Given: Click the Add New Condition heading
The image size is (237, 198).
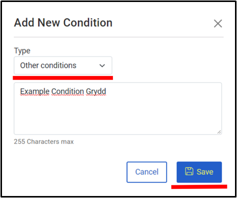Looking at the screenshot, I should (x=63, y=22).
